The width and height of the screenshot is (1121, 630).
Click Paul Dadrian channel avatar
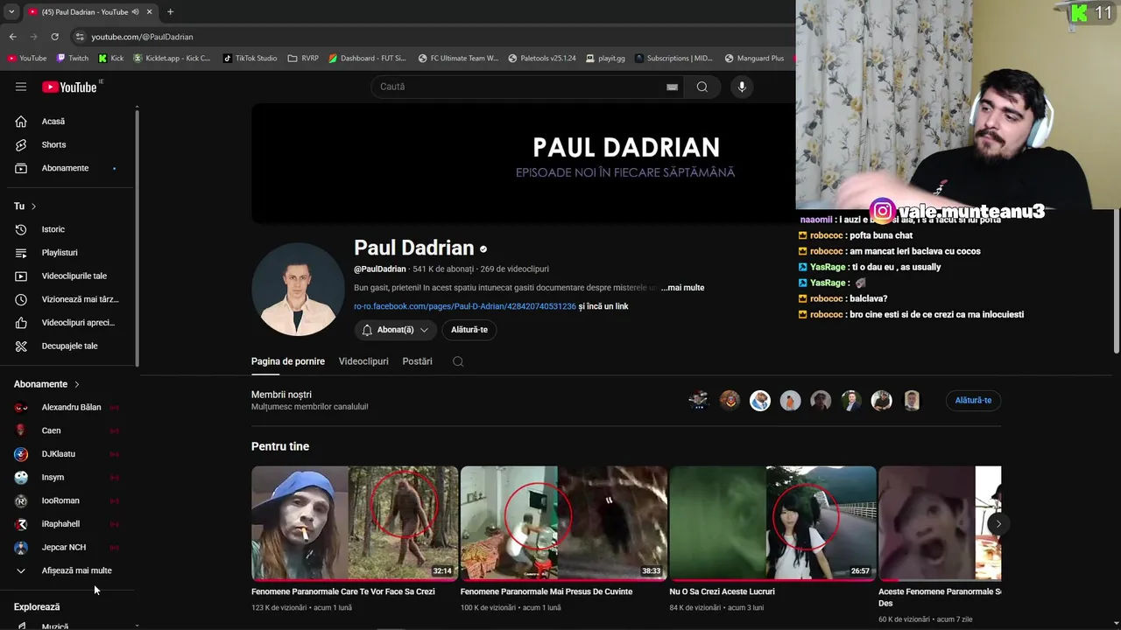pyautogui.click(x=298, y=290)
